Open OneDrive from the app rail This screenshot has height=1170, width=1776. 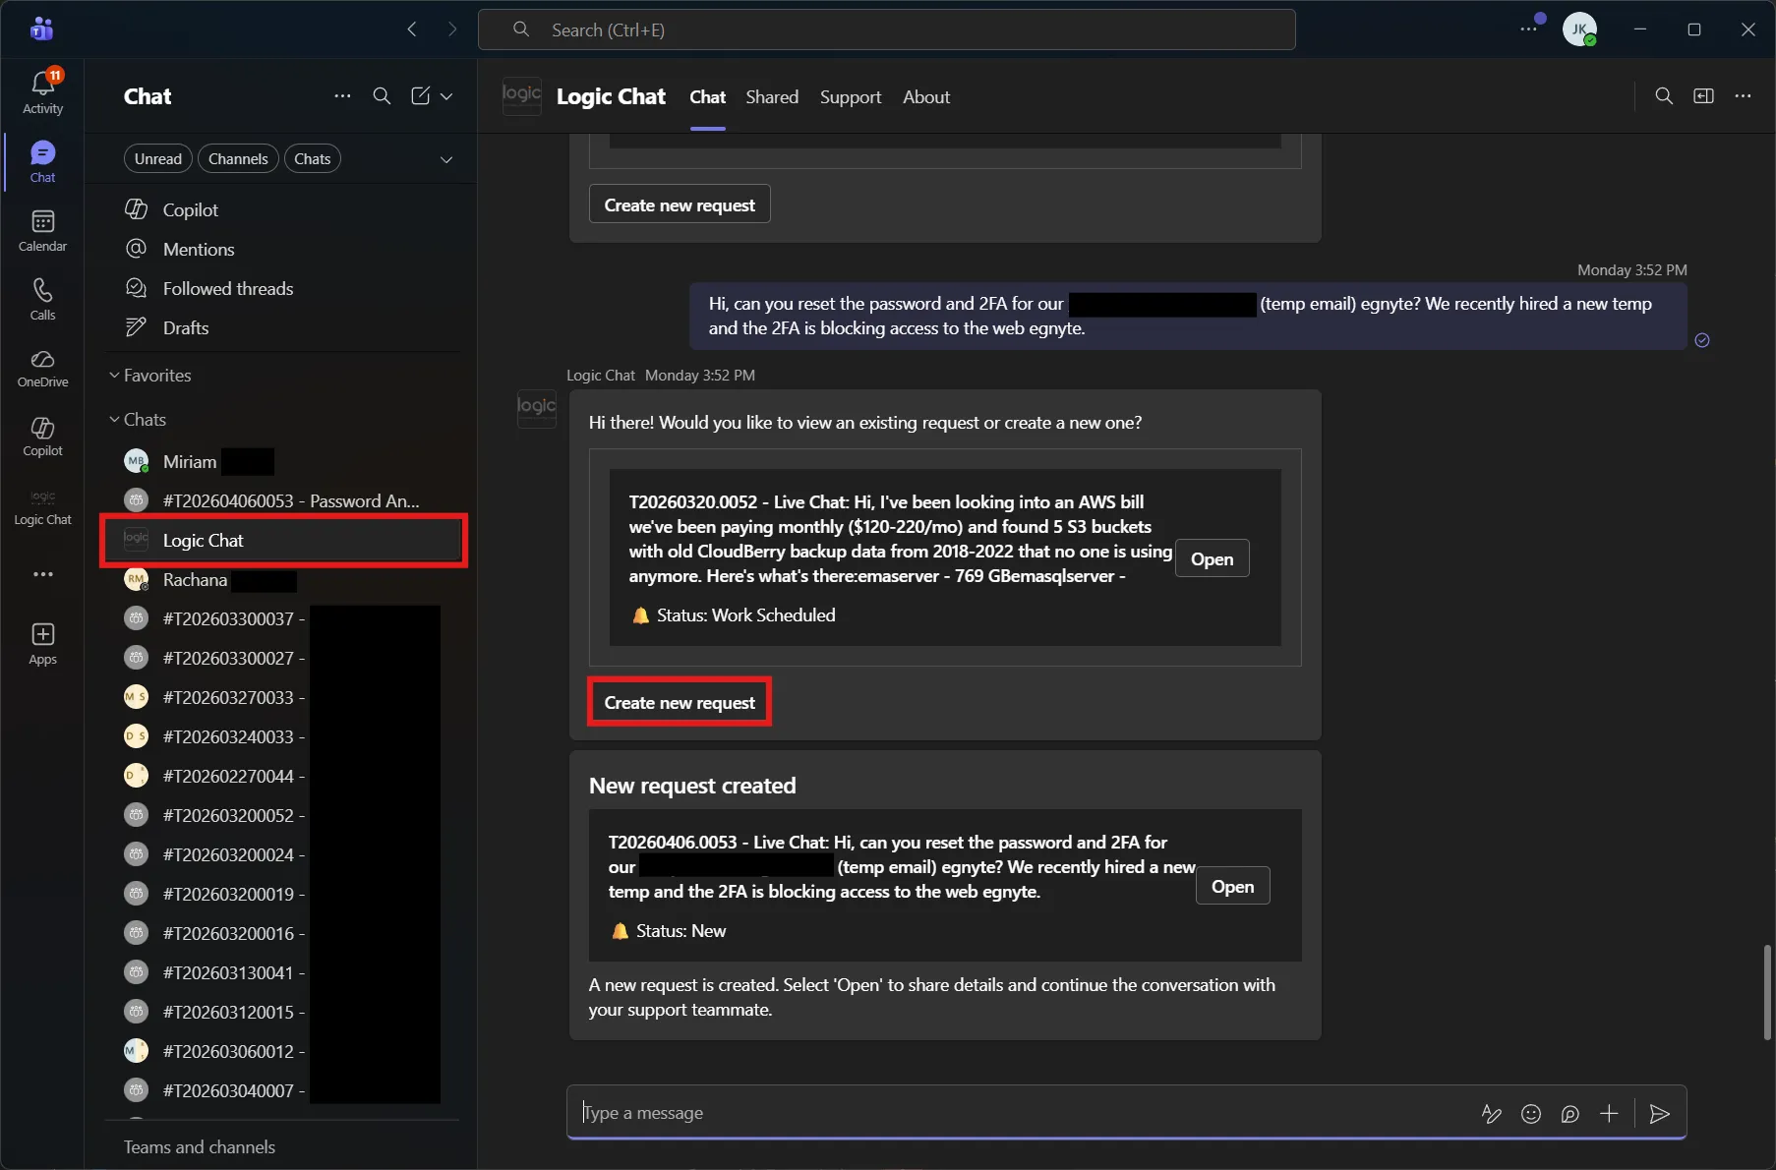[x=42, y=368]
